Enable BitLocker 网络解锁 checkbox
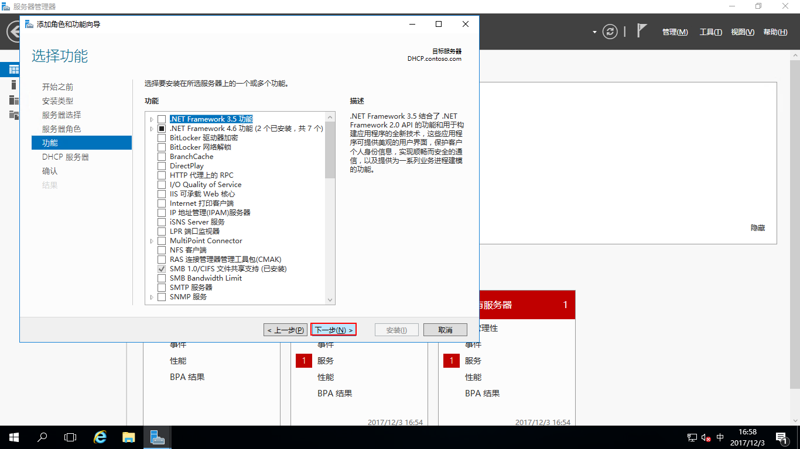The width and height of the screenshot is (800, 449). click(x=162, y=147)
